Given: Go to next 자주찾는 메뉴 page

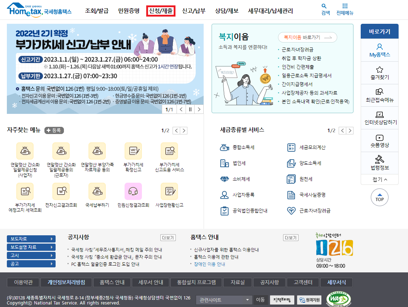Looking at the screenshot, I should click(184, 131).
